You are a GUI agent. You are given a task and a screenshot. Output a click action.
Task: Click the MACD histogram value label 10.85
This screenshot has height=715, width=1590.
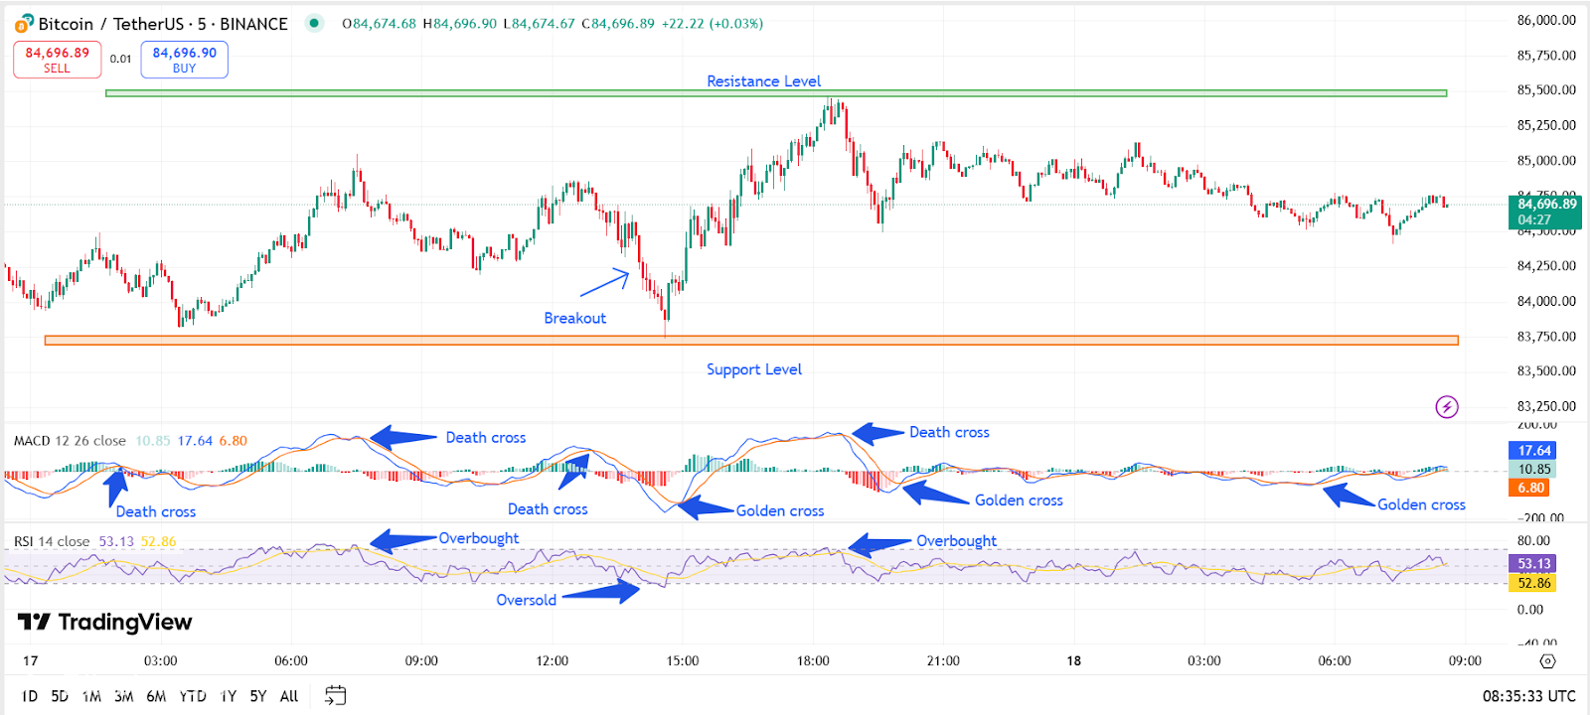pos(1532,469)
